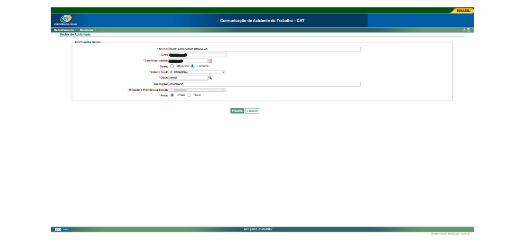520x240 pixels.
Task: Open the Cadastramento menu
Action: (65, 30)
